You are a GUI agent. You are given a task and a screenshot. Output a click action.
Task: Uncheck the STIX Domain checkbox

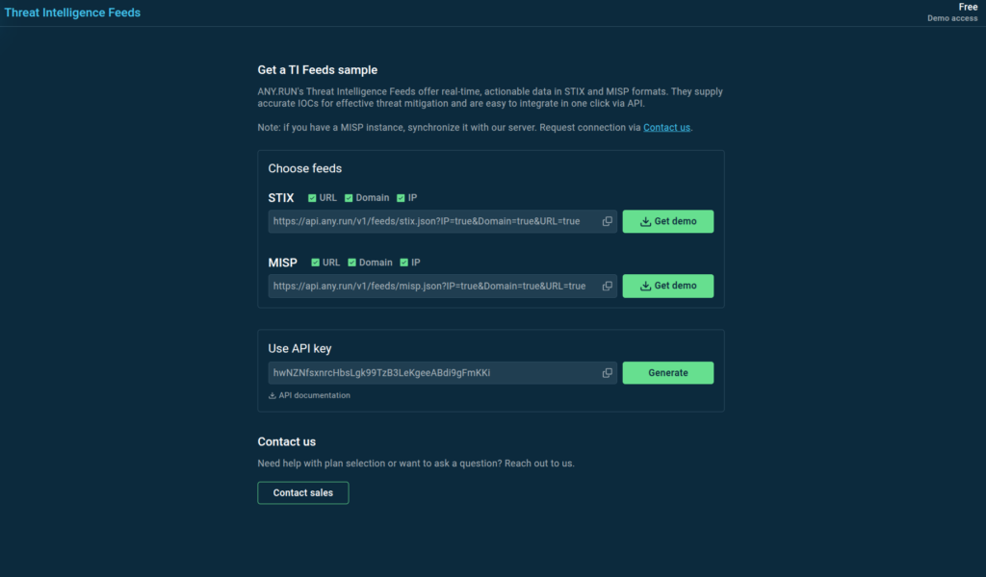349,198
